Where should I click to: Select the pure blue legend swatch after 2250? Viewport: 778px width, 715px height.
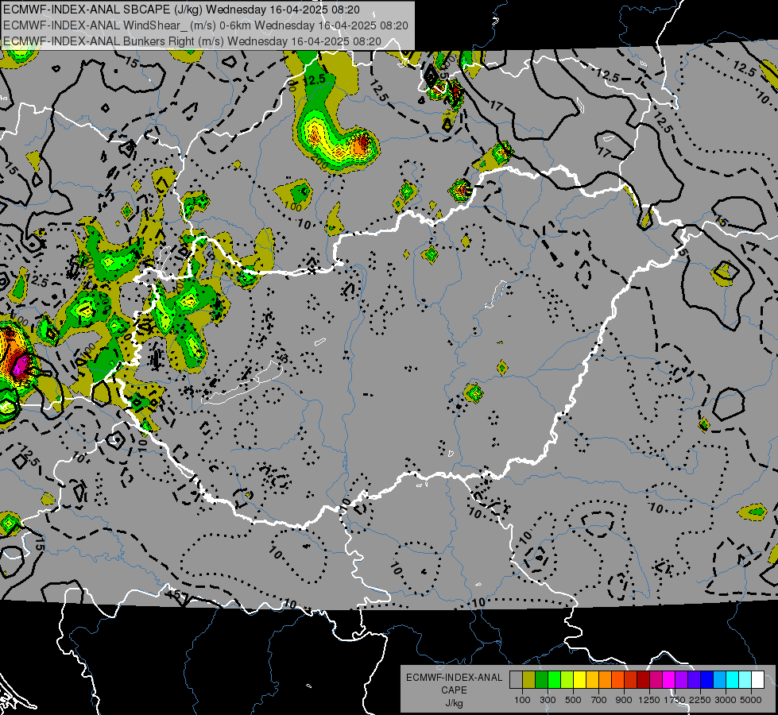tap(707, 680)
